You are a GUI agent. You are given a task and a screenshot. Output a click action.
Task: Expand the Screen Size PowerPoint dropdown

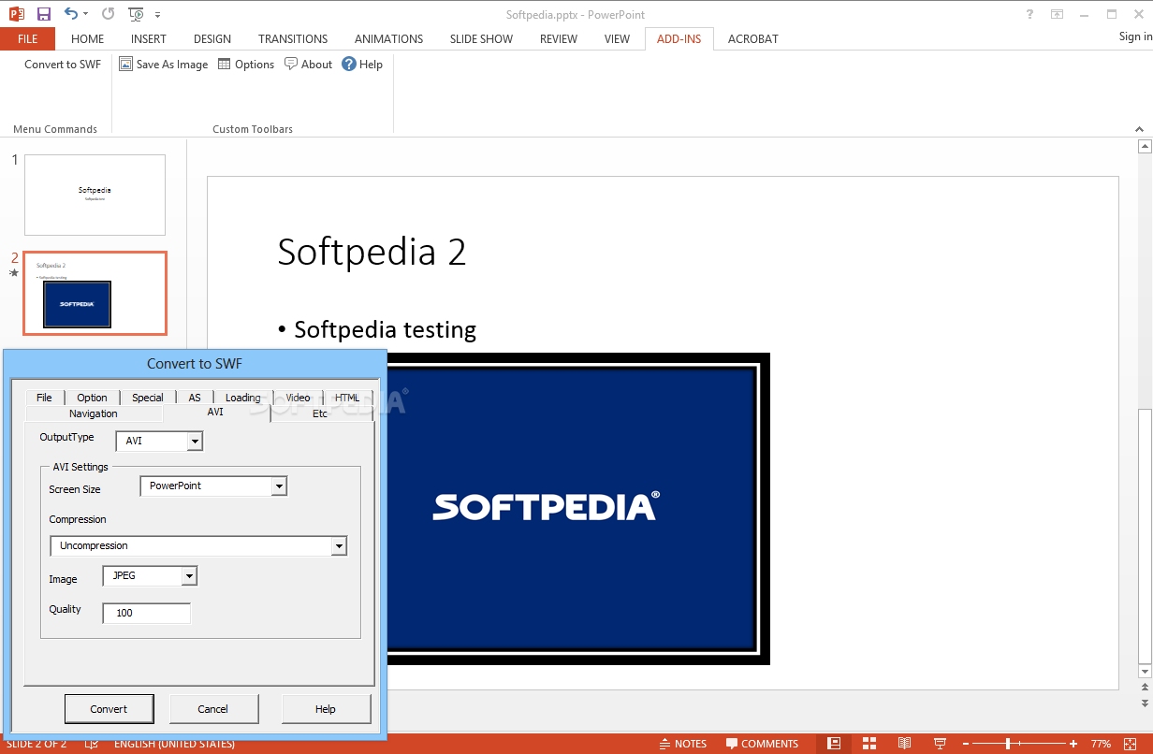(x=279, y=486)
